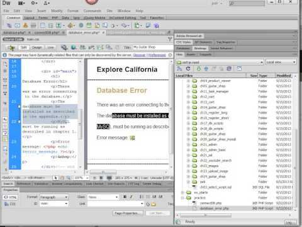302x227 pixels.
Task: Open the Class dropdown in Properties
Action: (103, 197)
